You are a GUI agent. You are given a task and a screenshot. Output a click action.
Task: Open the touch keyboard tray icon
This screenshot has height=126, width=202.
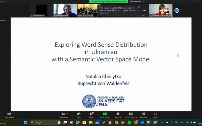coord(176,122)
